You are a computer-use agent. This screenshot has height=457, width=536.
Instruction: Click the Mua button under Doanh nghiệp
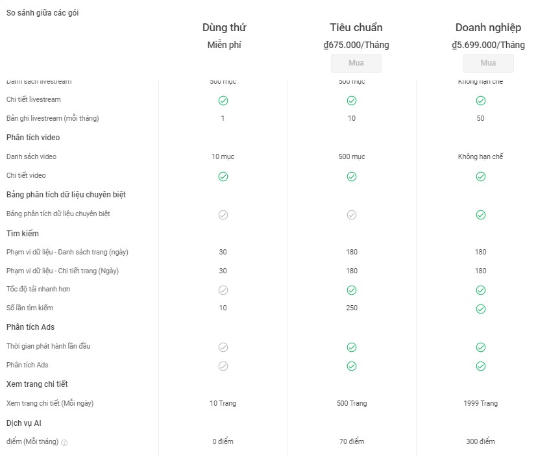(x=488, y=63)
